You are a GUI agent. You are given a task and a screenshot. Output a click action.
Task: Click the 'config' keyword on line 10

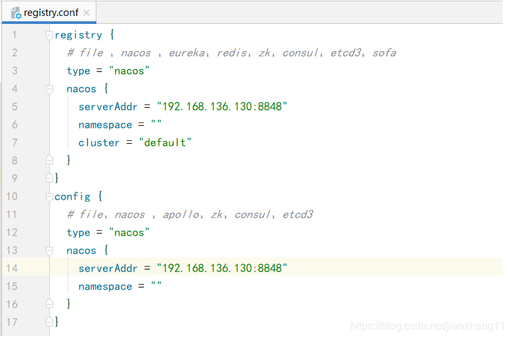pos(72,197)
